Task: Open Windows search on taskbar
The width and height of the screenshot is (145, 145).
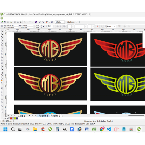Action: tap(13, 129)
